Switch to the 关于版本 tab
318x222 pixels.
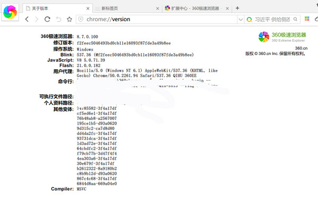[58, 8]
